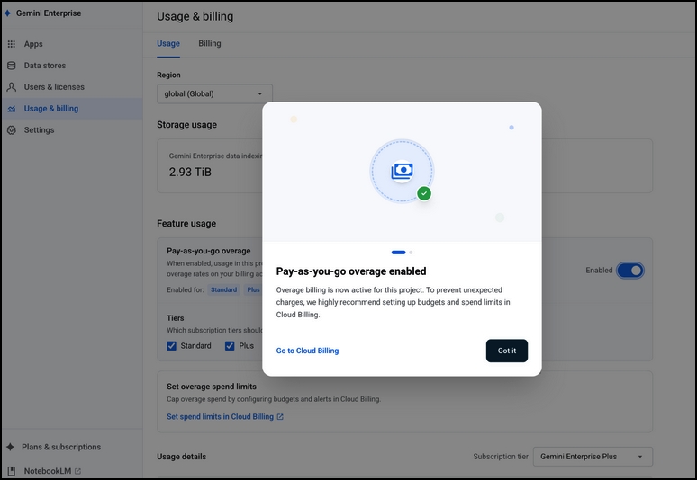Click the Usage & billing chart icon
Viewport: 697px width, 480px height.
12,109
